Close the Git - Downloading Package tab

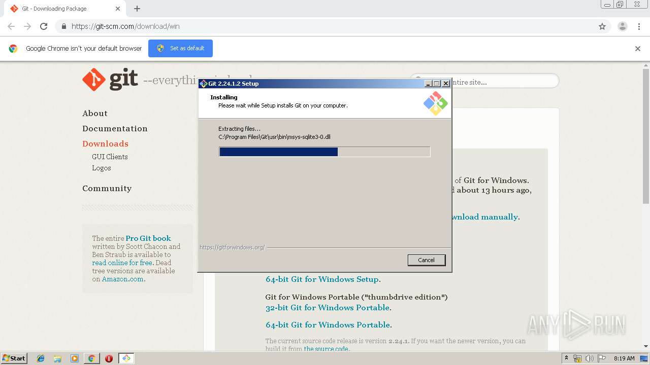pyautogui.click(x=118, y=9)
